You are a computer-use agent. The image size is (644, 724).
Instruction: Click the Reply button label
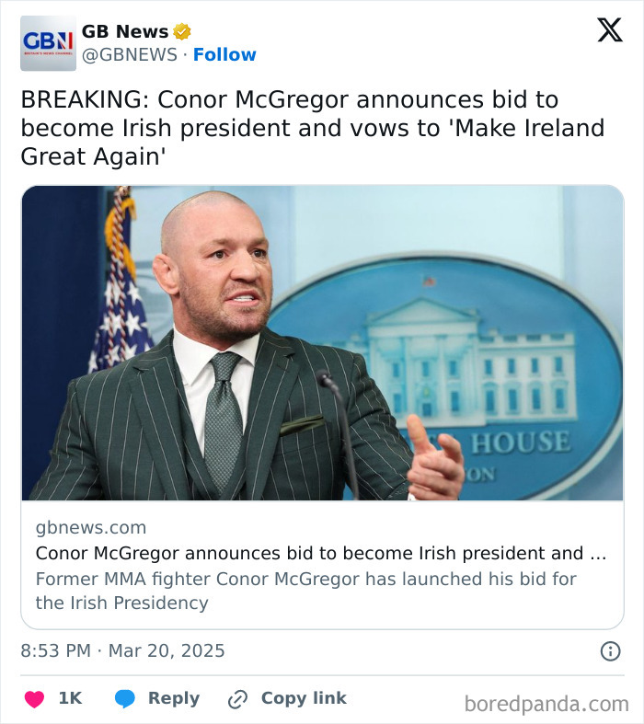click(x=173, y=698)
